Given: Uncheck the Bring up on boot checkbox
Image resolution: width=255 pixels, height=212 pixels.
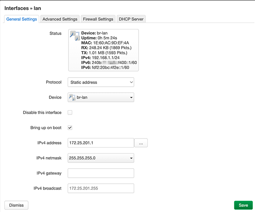Looking at the screenshot, I should click(70, 128).
